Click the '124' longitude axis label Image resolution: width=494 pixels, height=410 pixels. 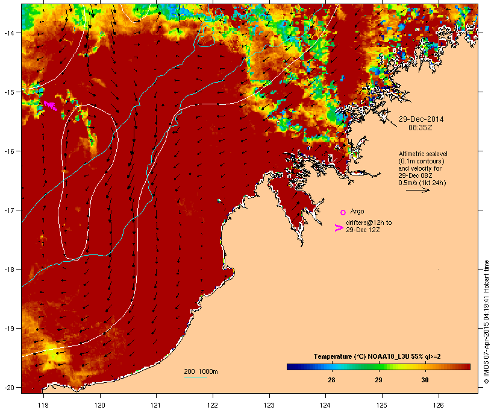[325, 405]
